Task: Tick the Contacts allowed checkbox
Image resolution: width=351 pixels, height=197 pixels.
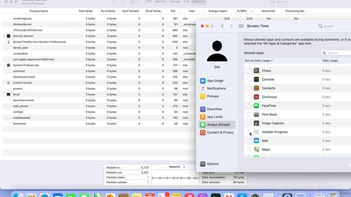Action: coord(249,88)
